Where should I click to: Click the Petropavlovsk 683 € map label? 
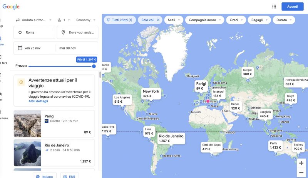tap(296, 82)
